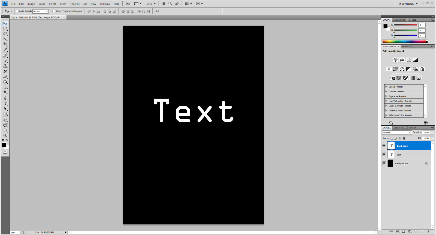The image size is (436, 235).
Task: Expand Levels Presets
Action: (386, 87)
